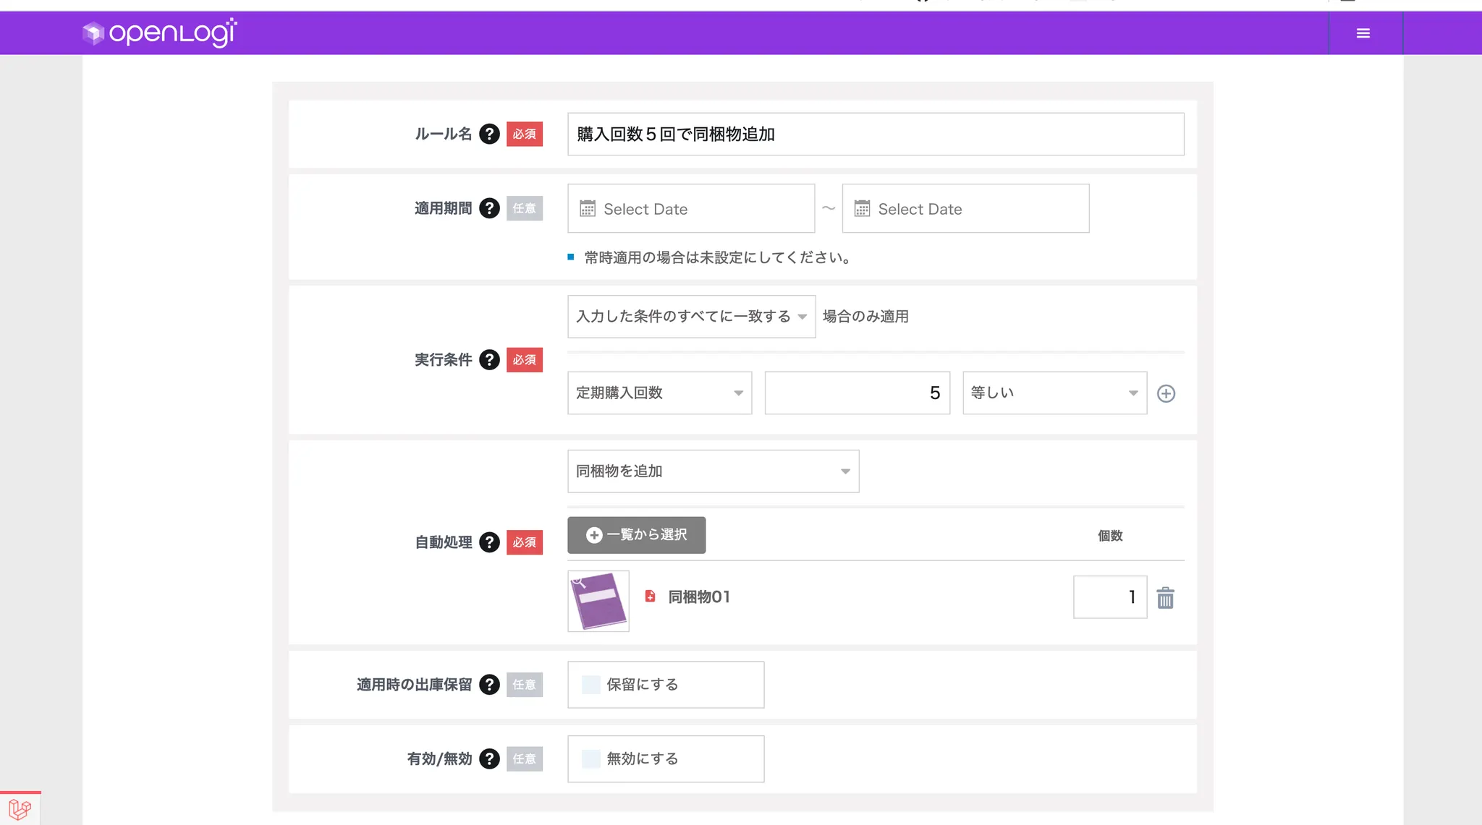This screenshot has width=1482, height=825.
Task: Click the start Select Date field
Action: [x=690, y=209]
